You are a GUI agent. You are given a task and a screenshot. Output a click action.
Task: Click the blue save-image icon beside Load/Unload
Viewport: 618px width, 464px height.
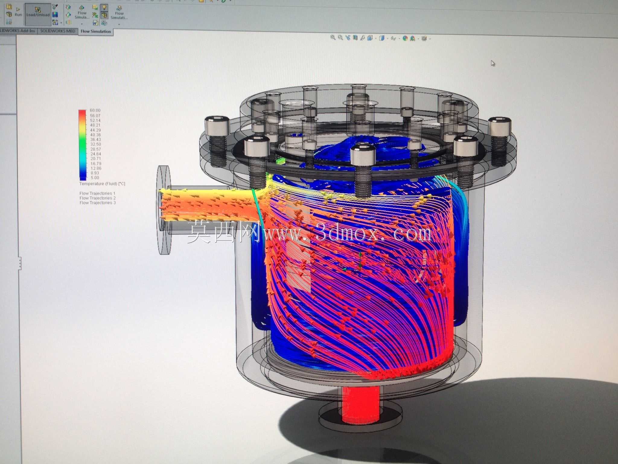[55, 14]
